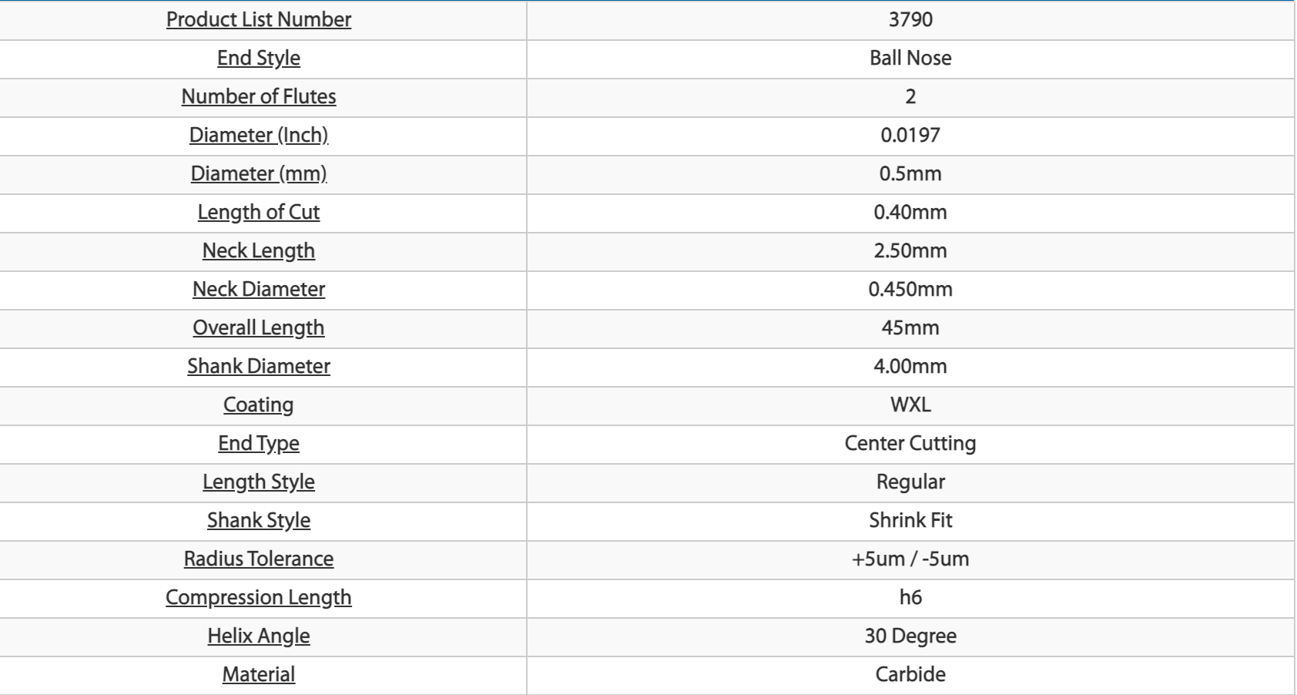The image size is (1297, 695).
Task: Open the Number of Flutes link
Action: 259,97
